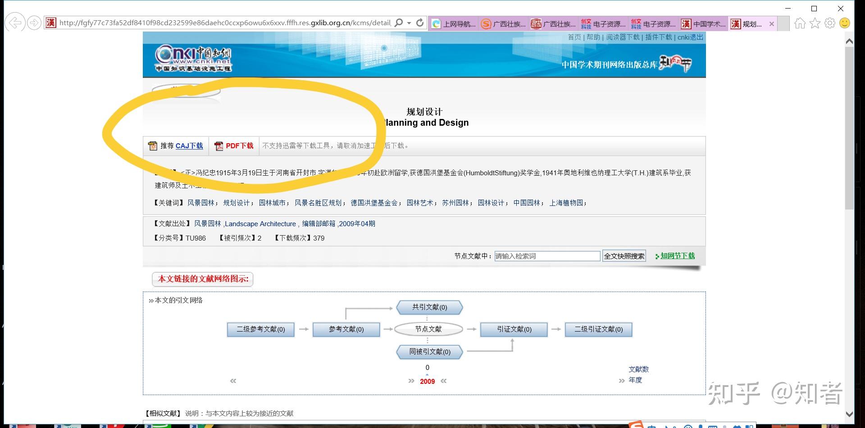
Task: Switch to the second 广西壮族 tab
Action: click(x=554, y=24)
